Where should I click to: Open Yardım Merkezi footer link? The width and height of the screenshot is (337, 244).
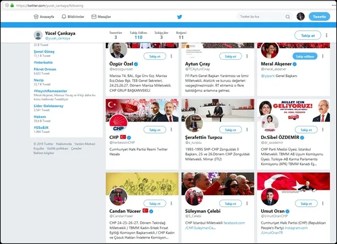point(85,144)
